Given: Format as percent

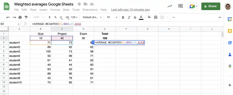Looking at the screenshot, I should [55, 17].
